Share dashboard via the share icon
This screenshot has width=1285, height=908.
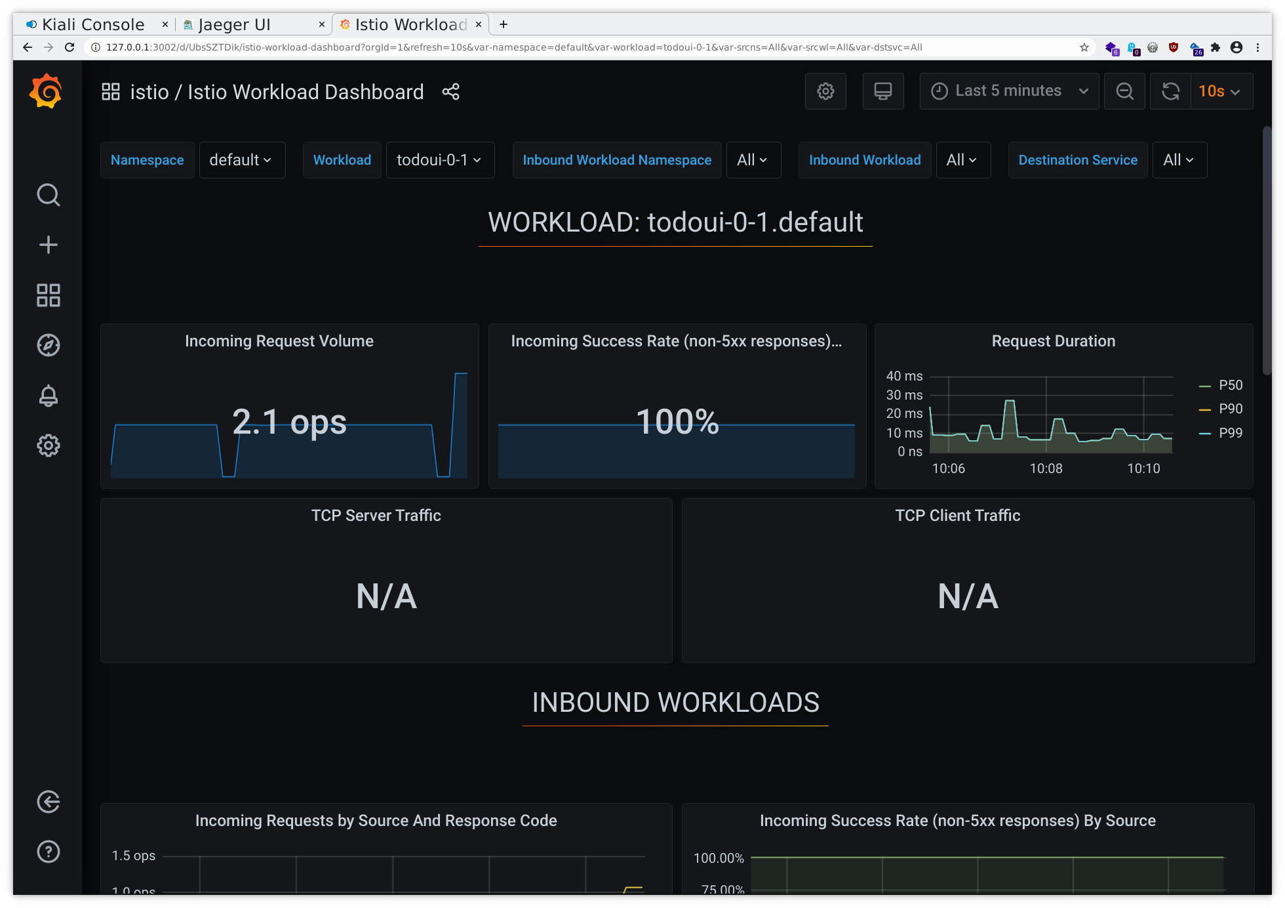[450, 92]
